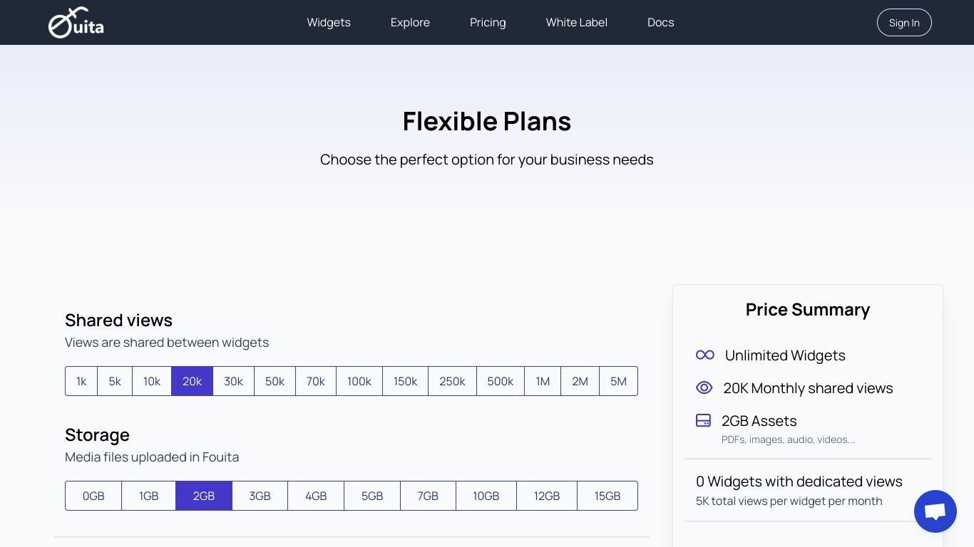Open the Pricing page
Image resolution: width=974 pixels, height=547 pixels.
pos(488,22)
